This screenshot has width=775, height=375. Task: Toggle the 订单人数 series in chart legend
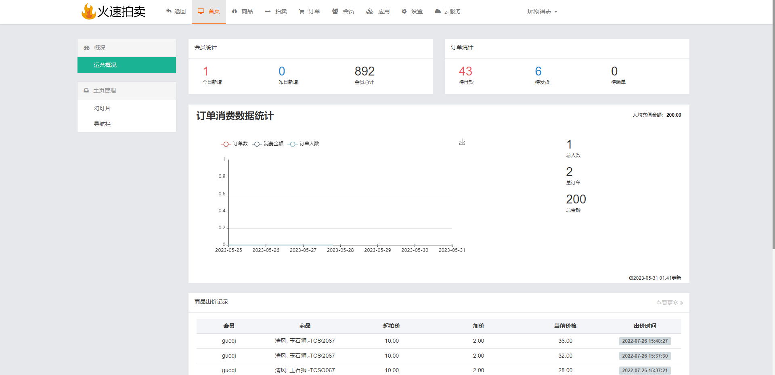[304, 144]
